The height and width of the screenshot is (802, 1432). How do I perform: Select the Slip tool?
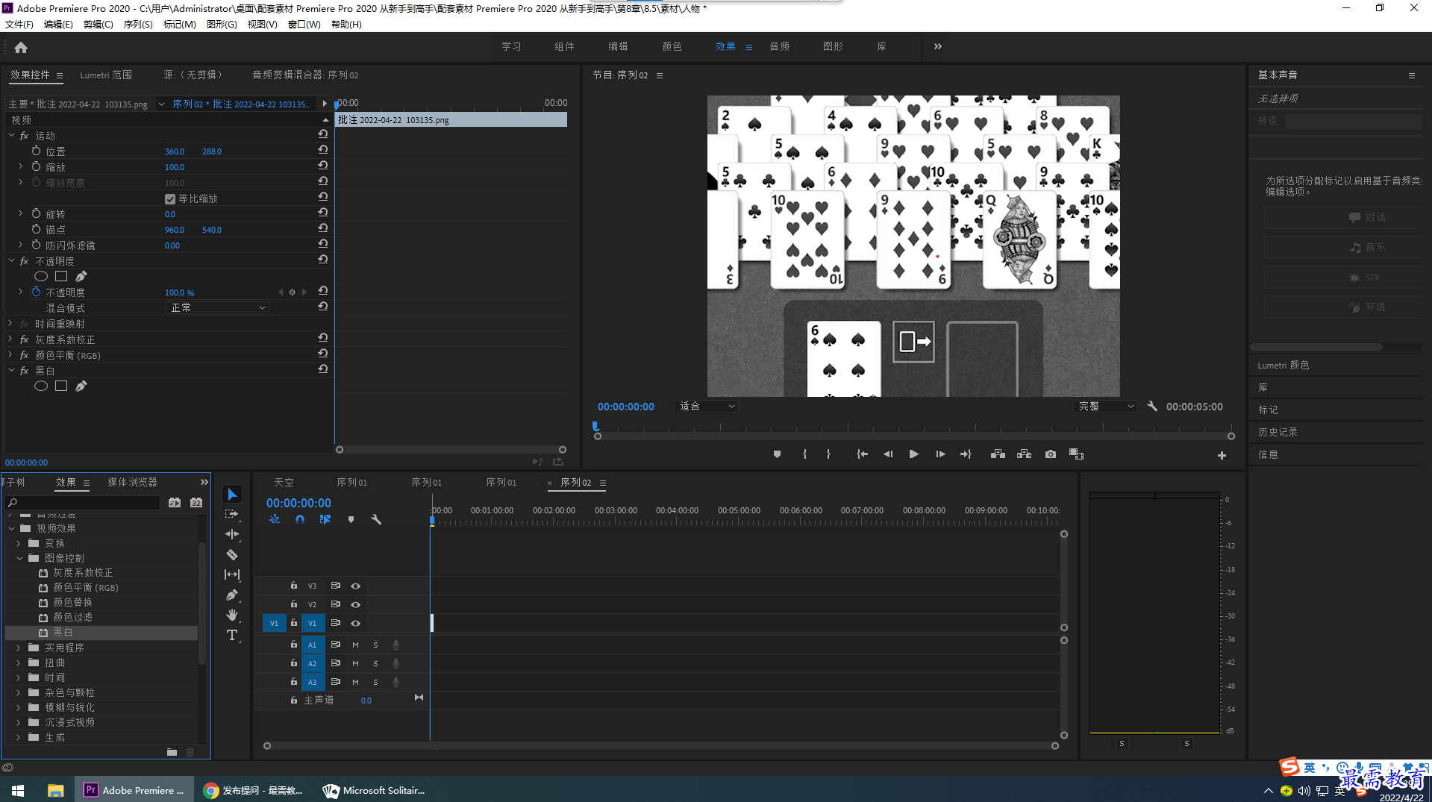click(x=232, y=574)
